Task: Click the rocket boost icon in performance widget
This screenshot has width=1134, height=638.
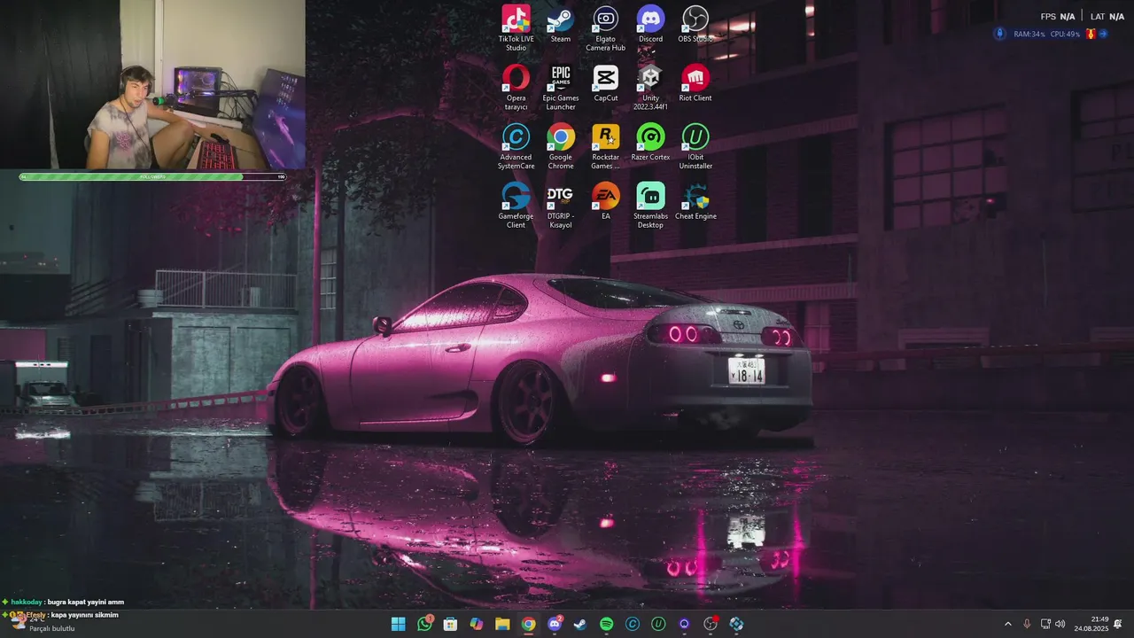Action: (999, 34)
